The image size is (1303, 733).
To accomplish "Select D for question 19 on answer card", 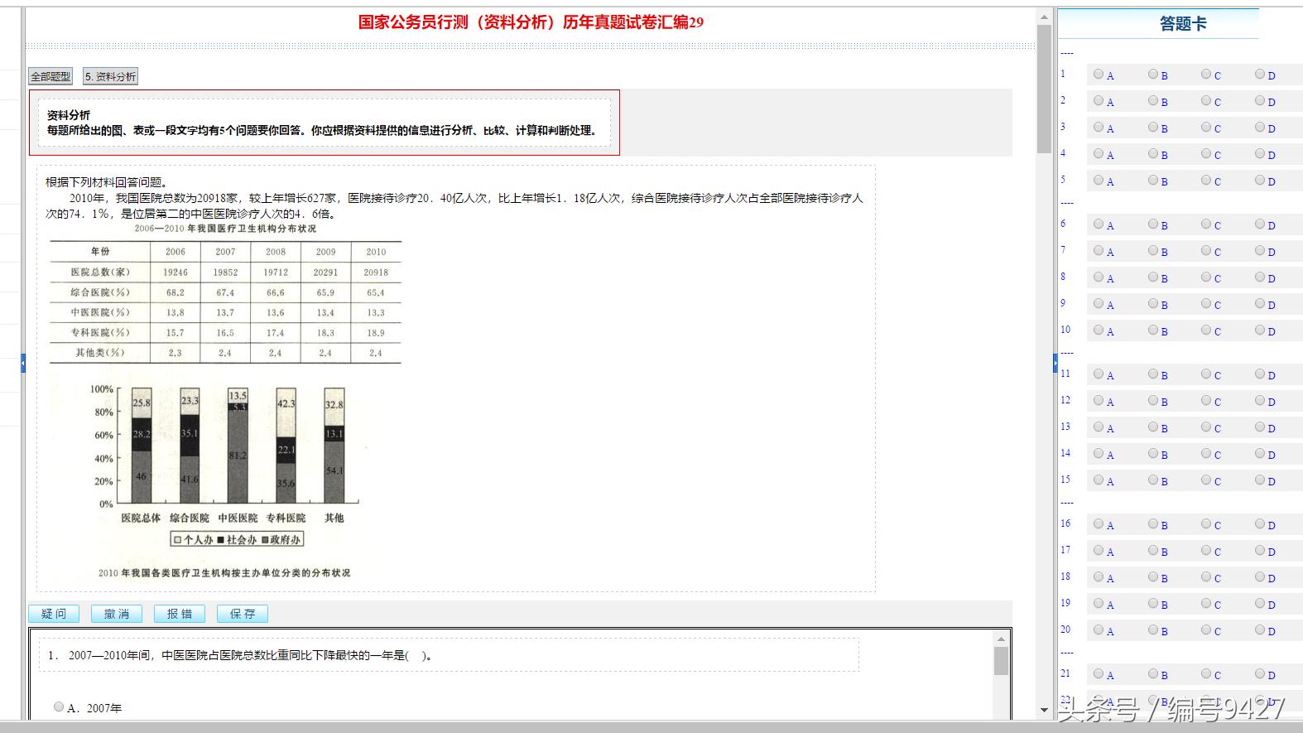I will 1260,603.
